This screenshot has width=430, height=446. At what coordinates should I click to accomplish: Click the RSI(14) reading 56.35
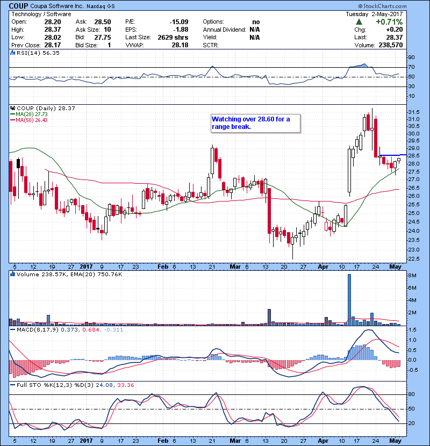51,53
